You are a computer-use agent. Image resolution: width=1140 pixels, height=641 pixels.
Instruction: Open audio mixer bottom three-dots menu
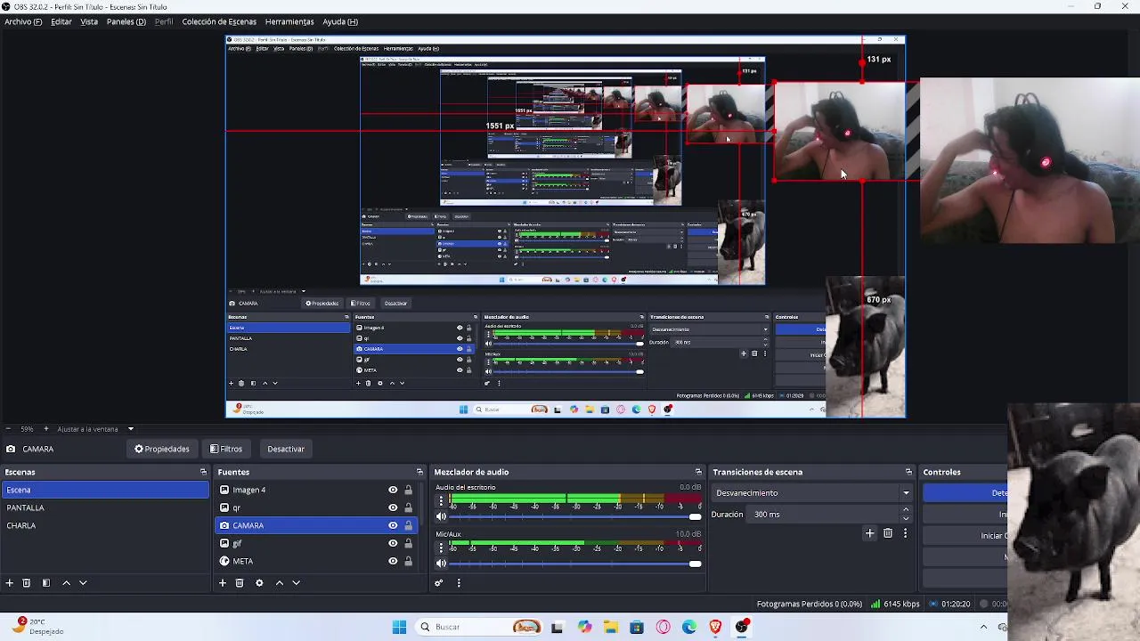459,583
